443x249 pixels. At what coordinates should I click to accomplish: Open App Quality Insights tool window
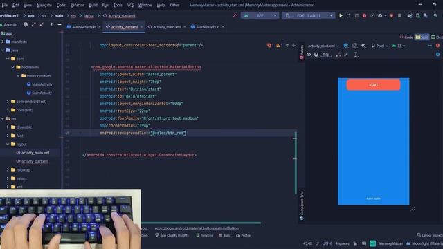[172, 235]
